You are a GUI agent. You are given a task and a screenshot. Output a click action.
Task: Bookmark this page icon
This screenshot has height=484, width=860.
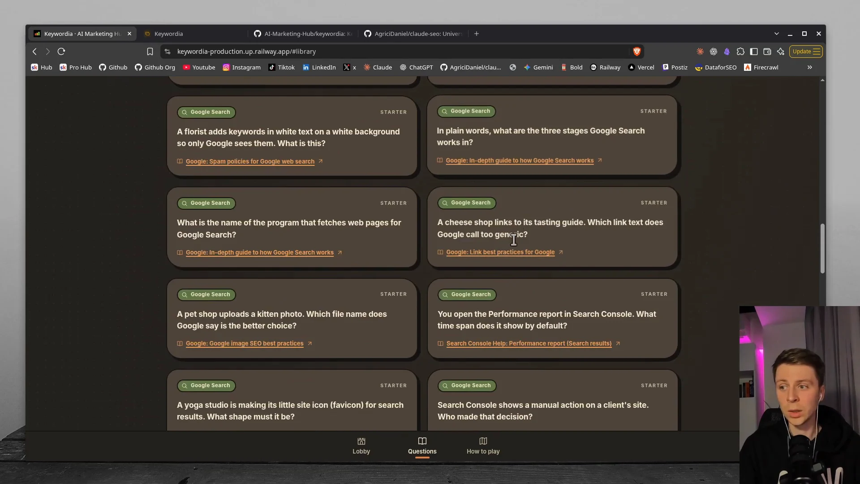click(150, 52)
